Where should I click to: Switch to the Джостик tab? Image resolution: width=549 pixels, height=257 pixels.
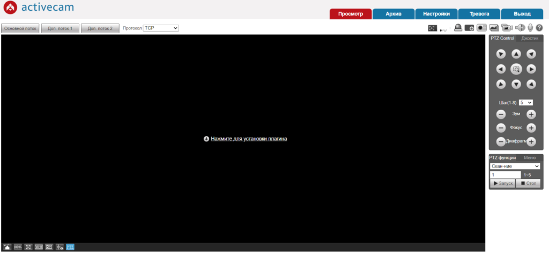point(529,39)
